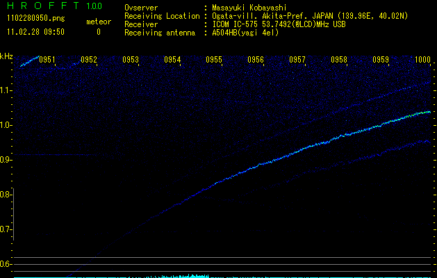The width and height of the screenshot is (437, 278).
Task: Click the date stamp 11.02.28 09:50
Action: 35,32
